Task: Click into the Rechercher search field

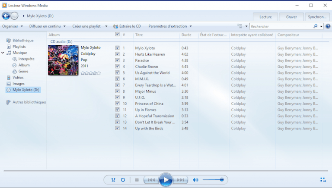Action: point(281,26)
